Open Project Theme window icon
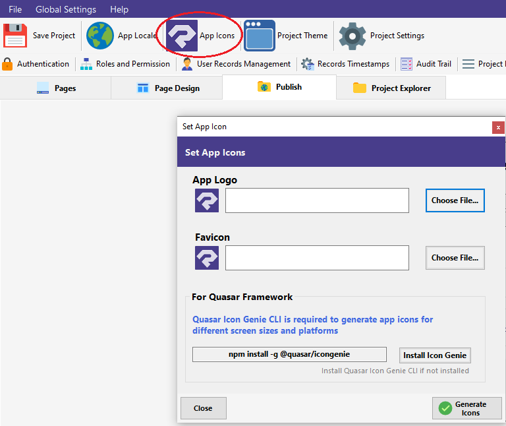Viewport: 506px width, 426px height. (x=260, y=36)
